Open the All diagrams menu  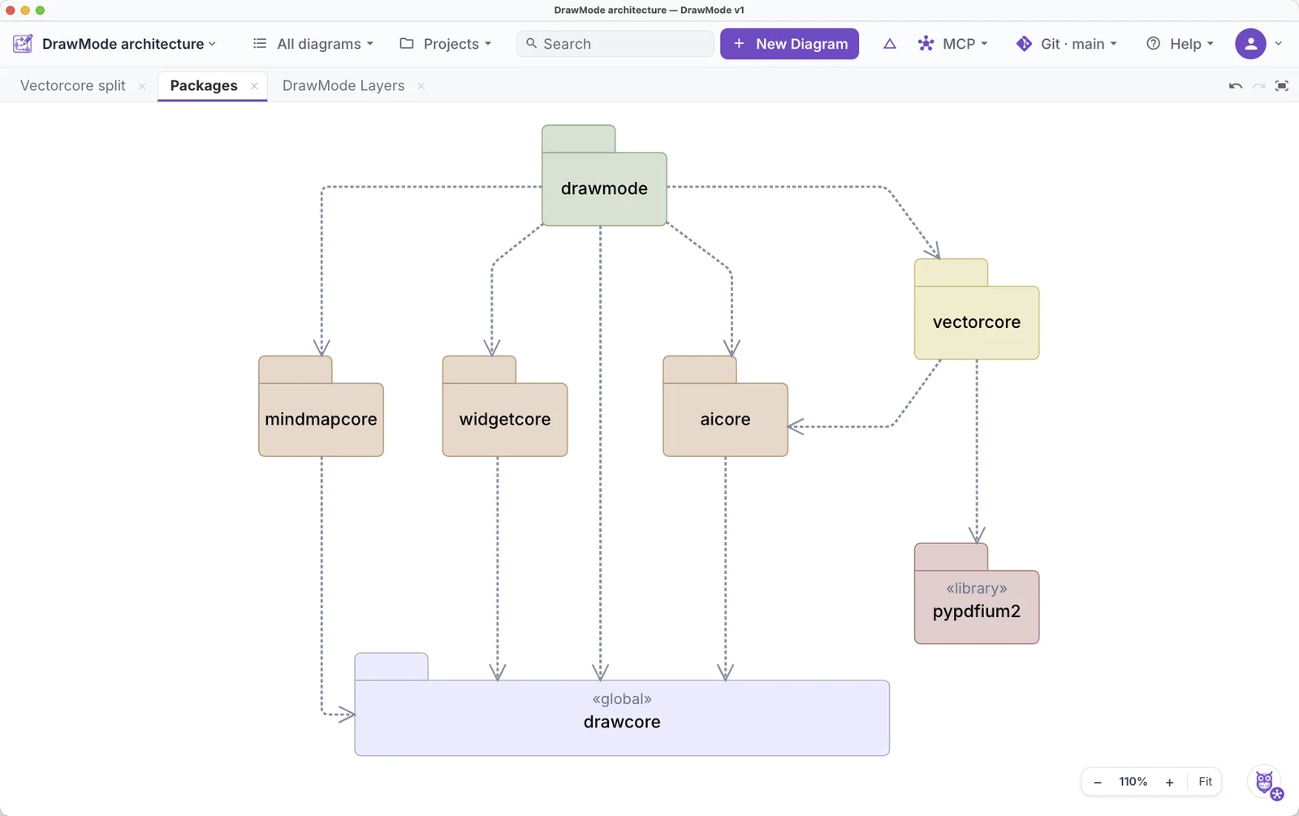313,44
